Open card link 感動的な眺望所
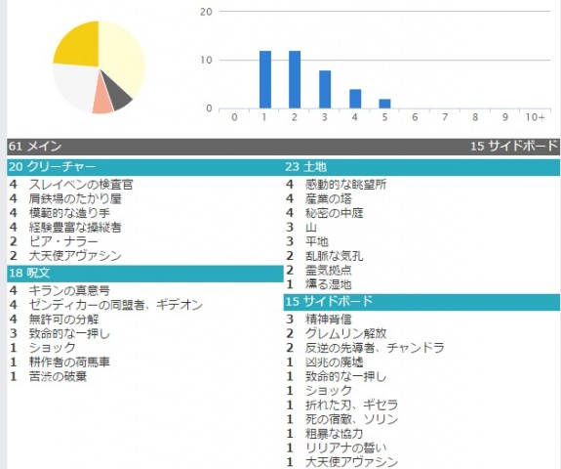This screenshot has height=469, width=561. pos(345,185)
